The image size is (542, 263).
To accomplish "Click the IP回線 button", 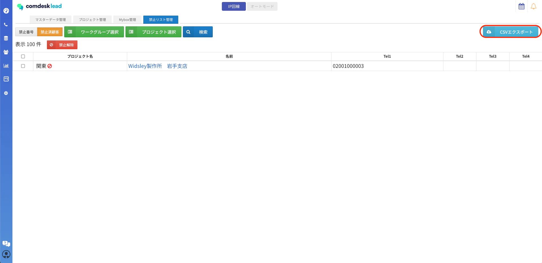I will [234, 6].
